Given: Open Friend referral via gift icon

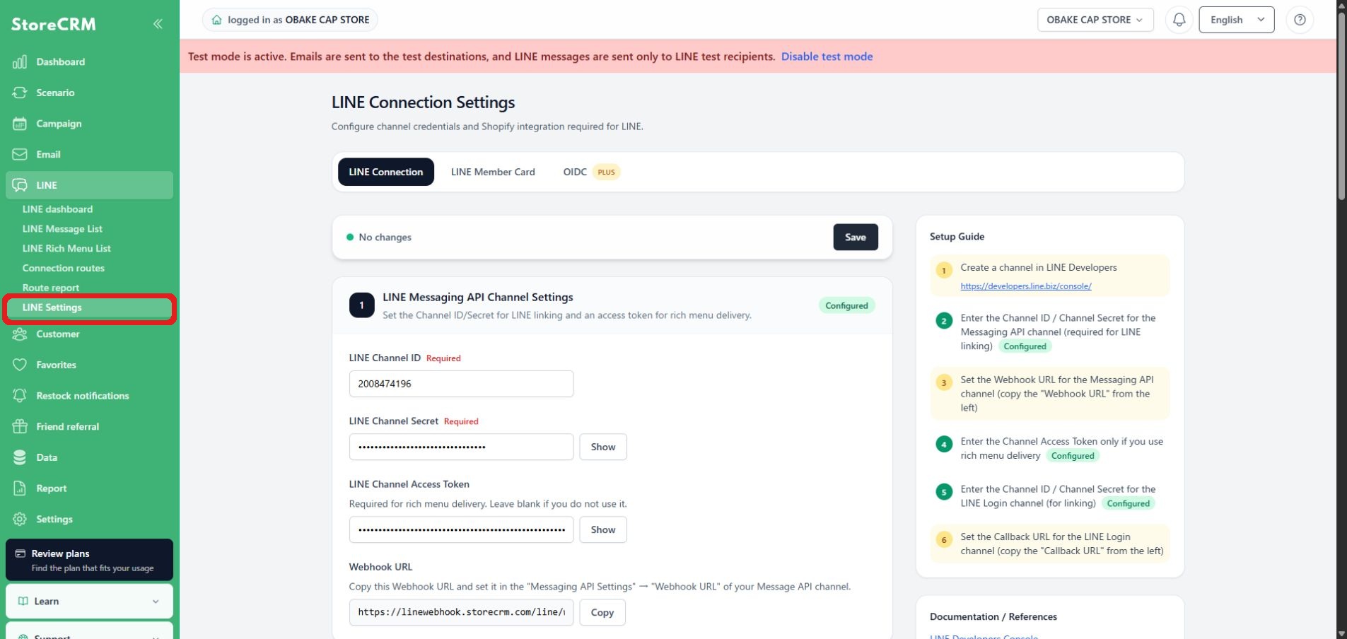Looking at the screenshot, I should pyautogui.click(x=20, y=427).
